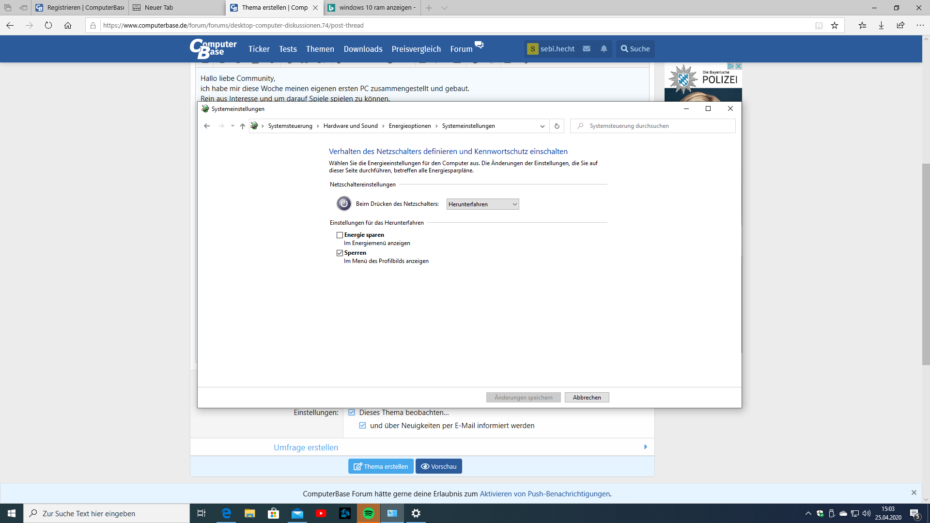This screenshot has width=930, height=523.
Task: Switch to the Neuer Tab browser tab
Action: point(159,8)
